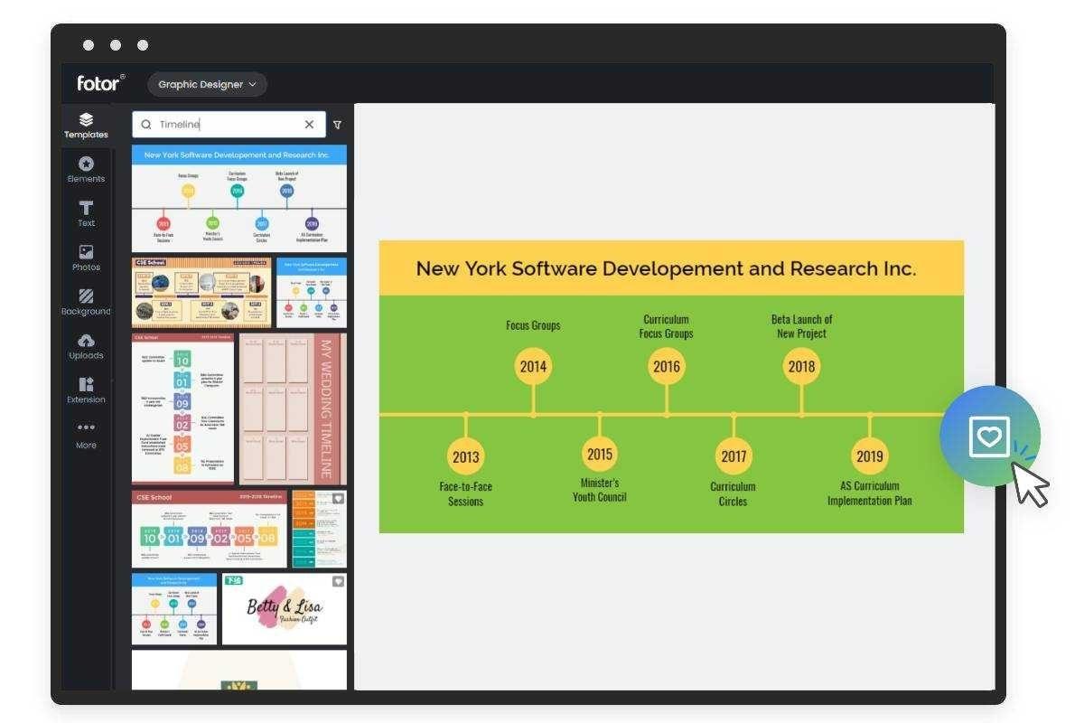Select the Text tool in sidebar
This screenshot has width=1084, height=723.
tap(86, 214)
